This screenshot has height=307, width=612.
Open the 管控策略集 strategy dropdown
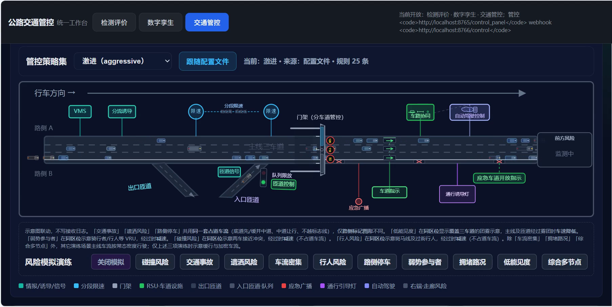click(x=123, y=61)
